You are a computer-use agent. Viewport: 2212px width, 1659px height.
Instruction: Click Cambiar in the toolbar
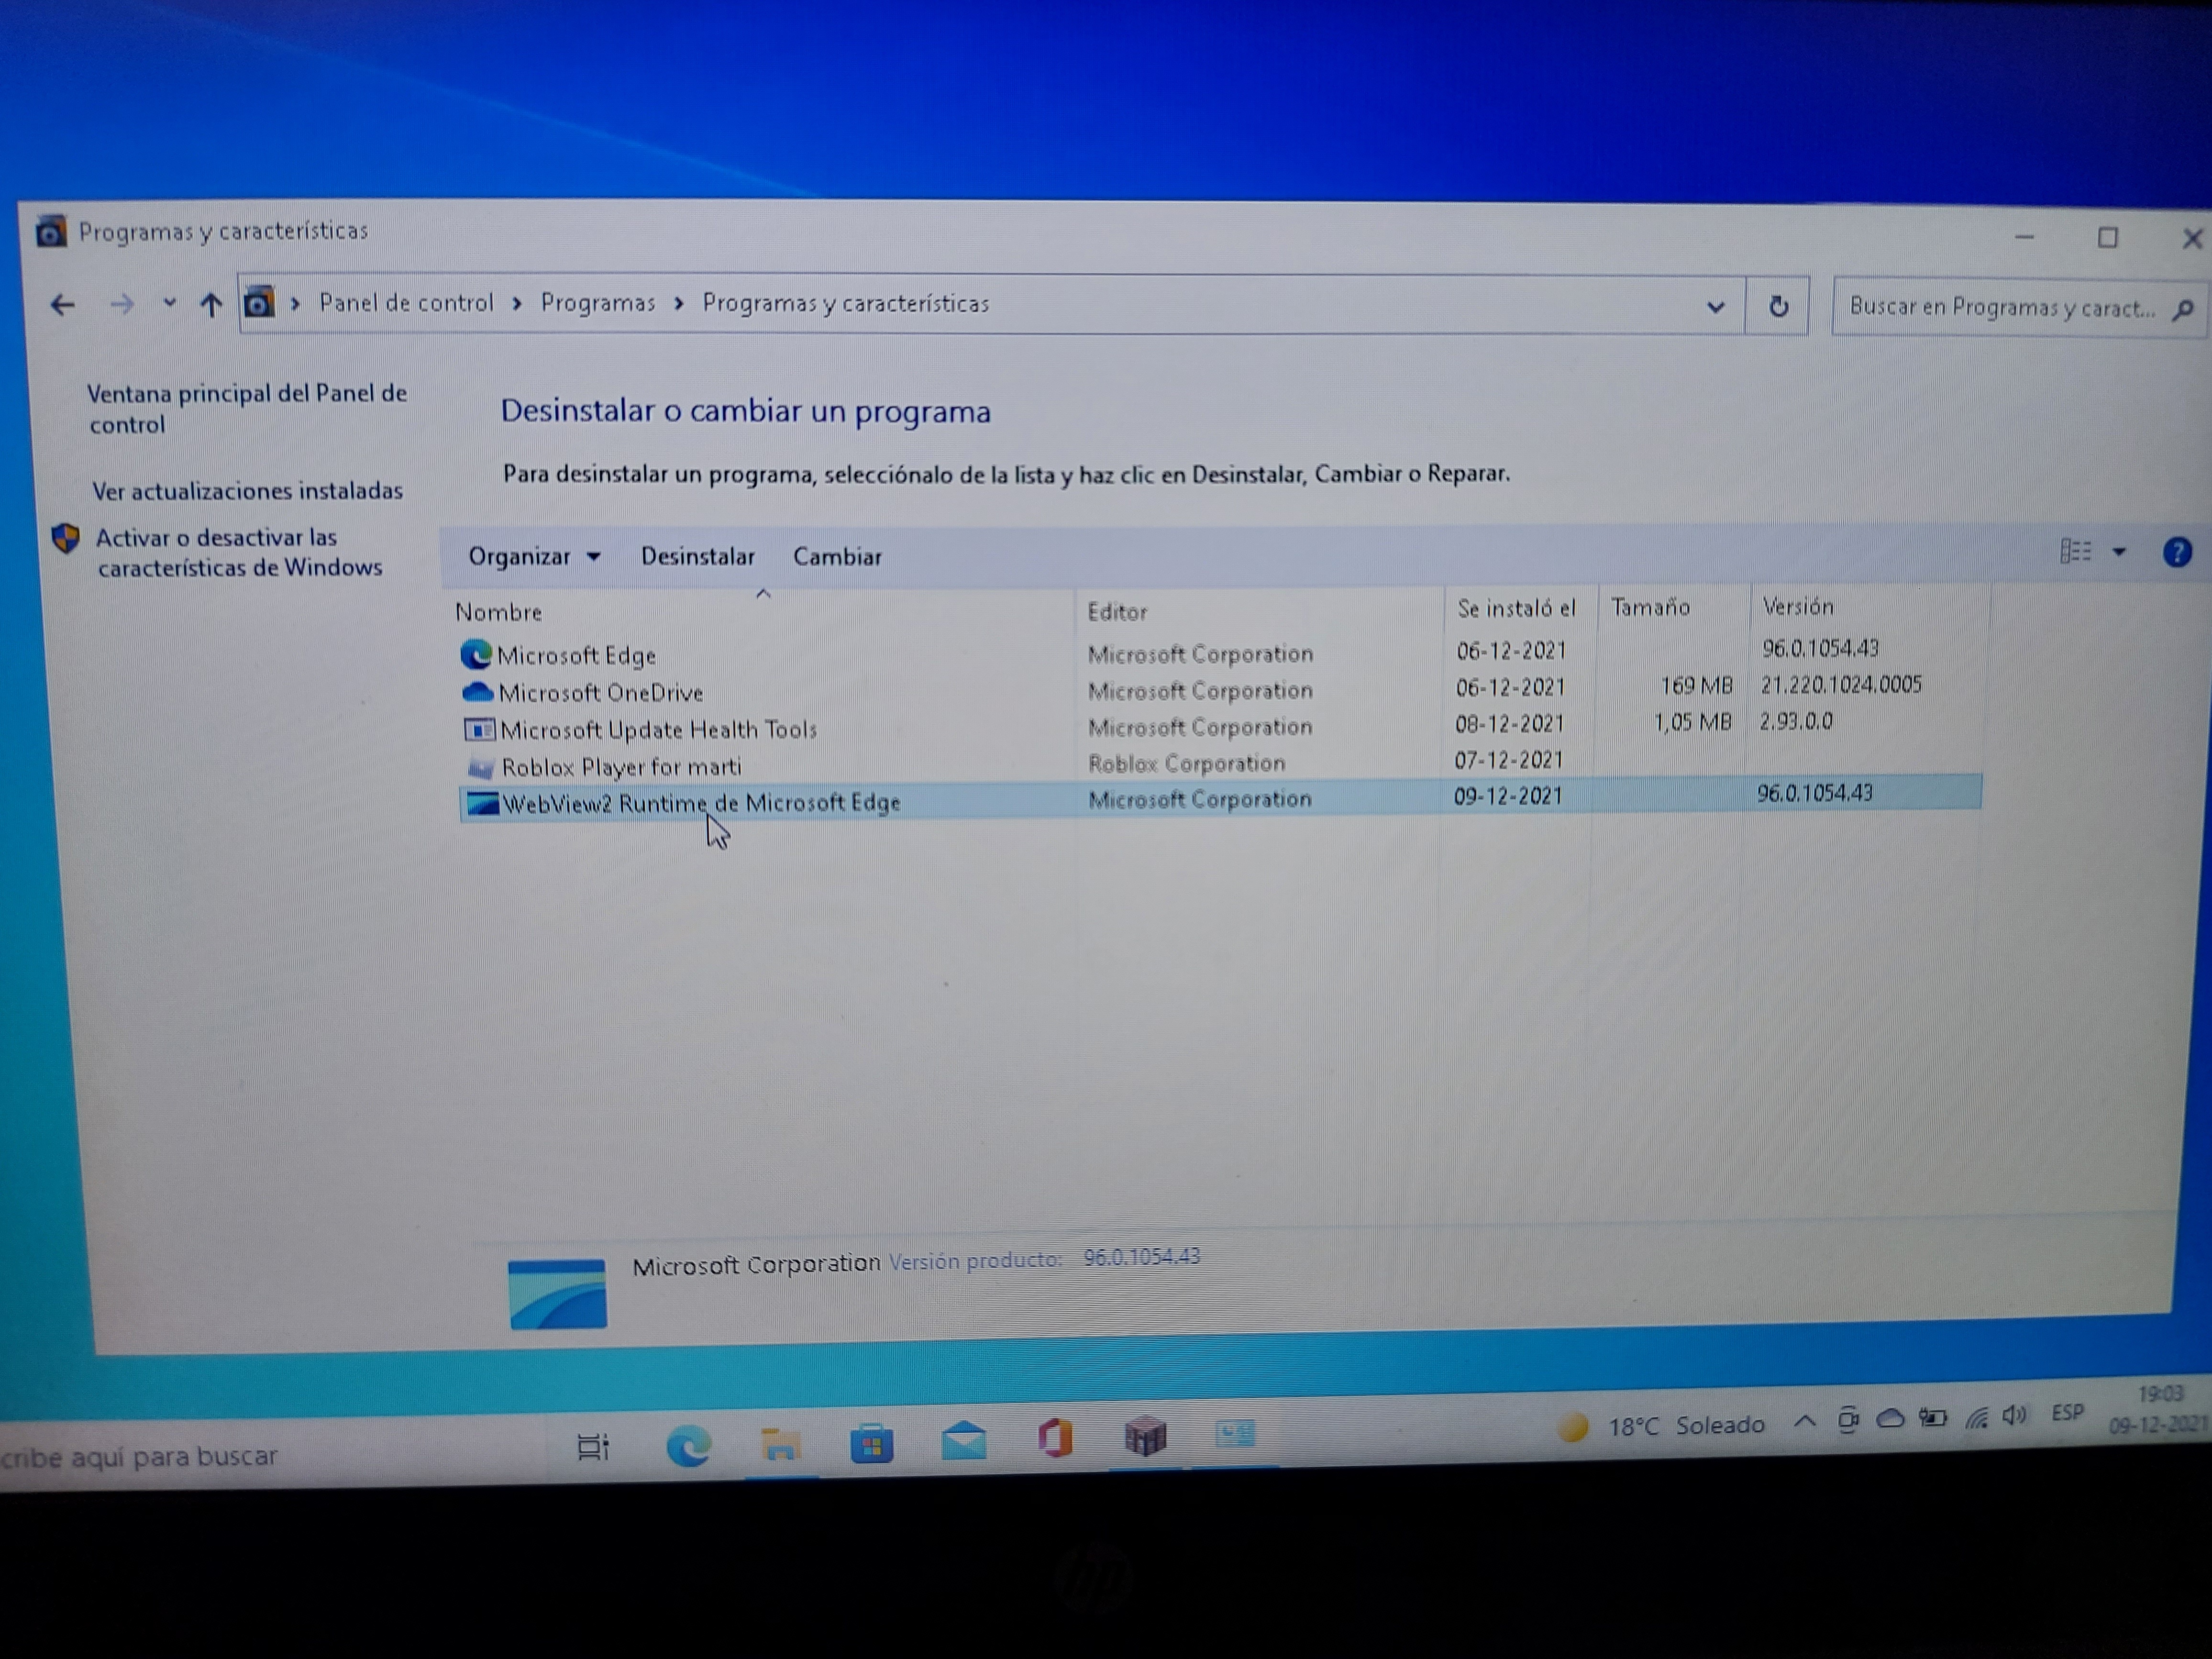pyautogui.click(x=837, y=557)
